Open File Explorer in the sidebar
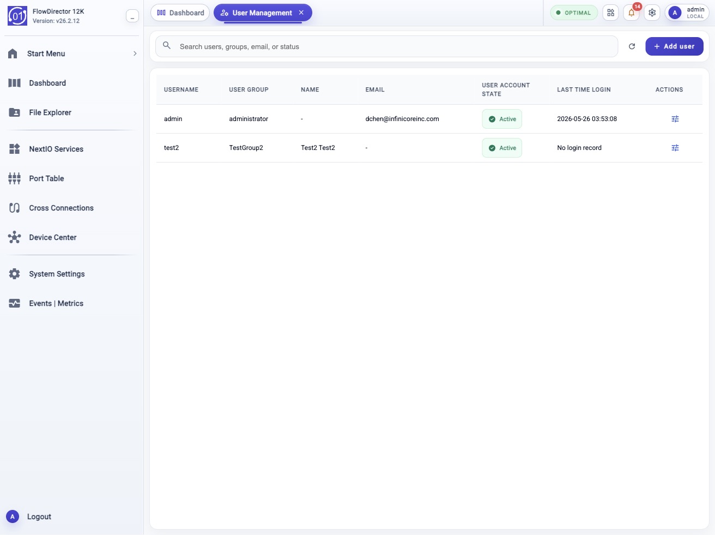Image resolution: width=715 pixels, height=535 pixels. [x=72, y=112]
